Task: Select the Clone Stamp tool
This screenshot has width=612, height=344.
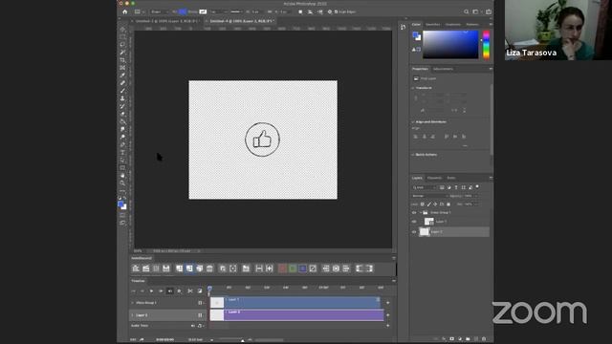Action: point(122,98)
